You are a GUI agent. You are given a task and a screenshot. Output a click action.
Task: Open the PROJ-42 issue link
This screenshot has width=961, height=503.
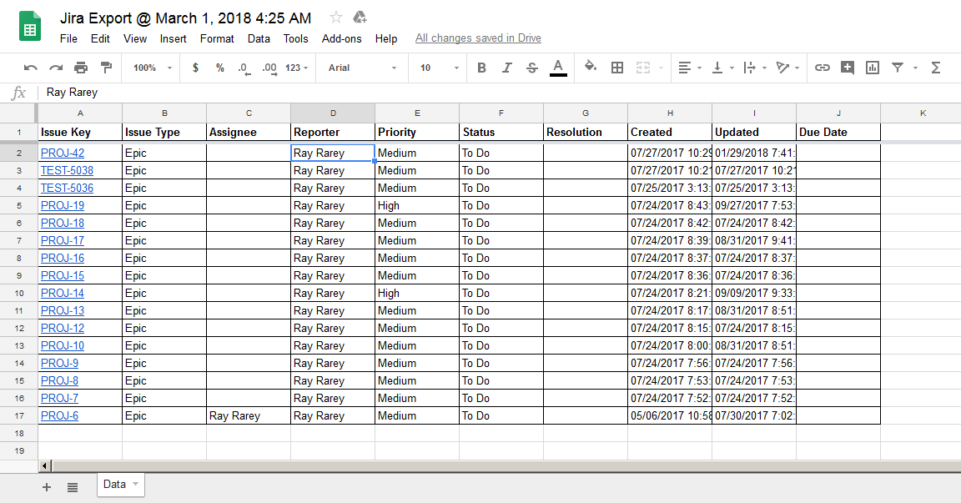[63, 153]
